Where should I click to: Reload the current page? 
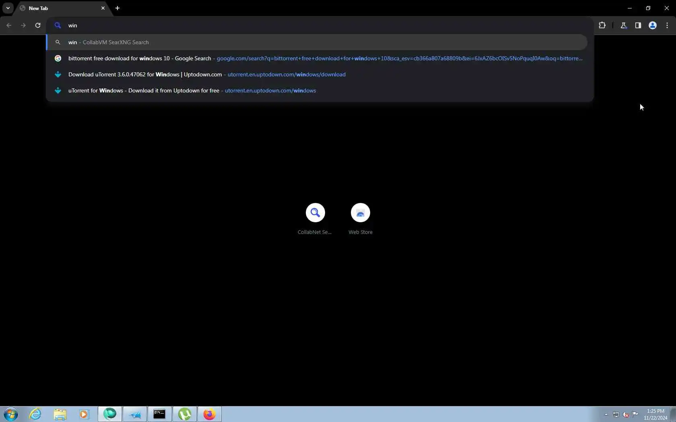[x=38, y=25]
